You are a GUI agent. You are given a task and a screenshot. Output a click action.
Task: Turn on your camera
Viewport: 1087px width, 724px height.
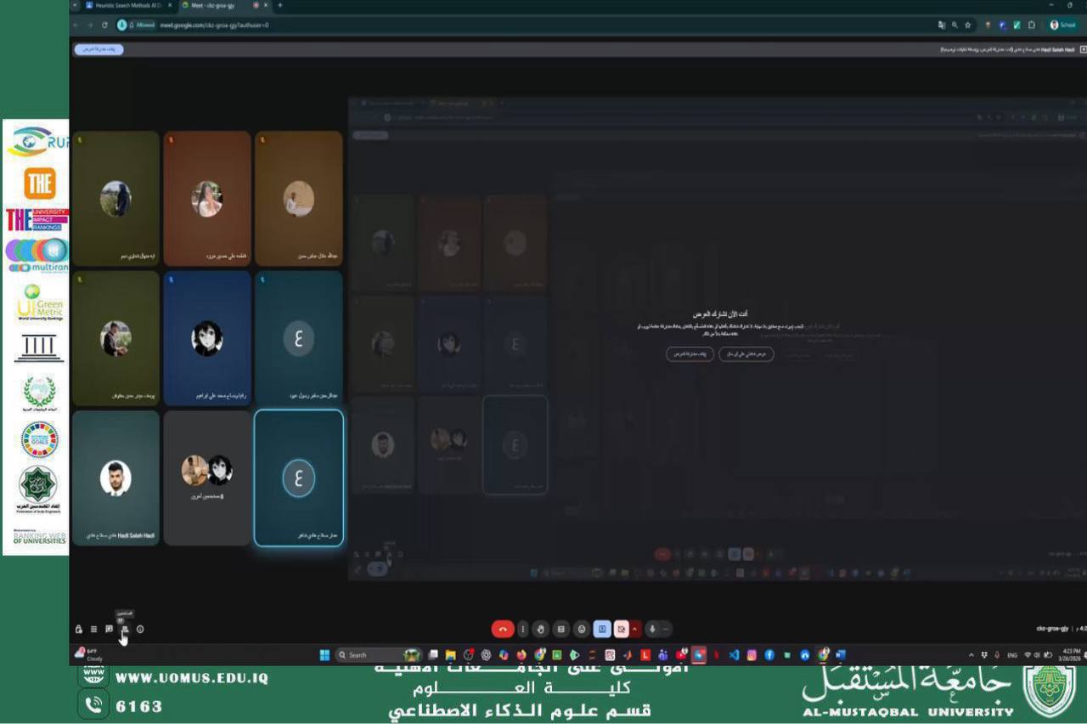(x=619, y=629)
